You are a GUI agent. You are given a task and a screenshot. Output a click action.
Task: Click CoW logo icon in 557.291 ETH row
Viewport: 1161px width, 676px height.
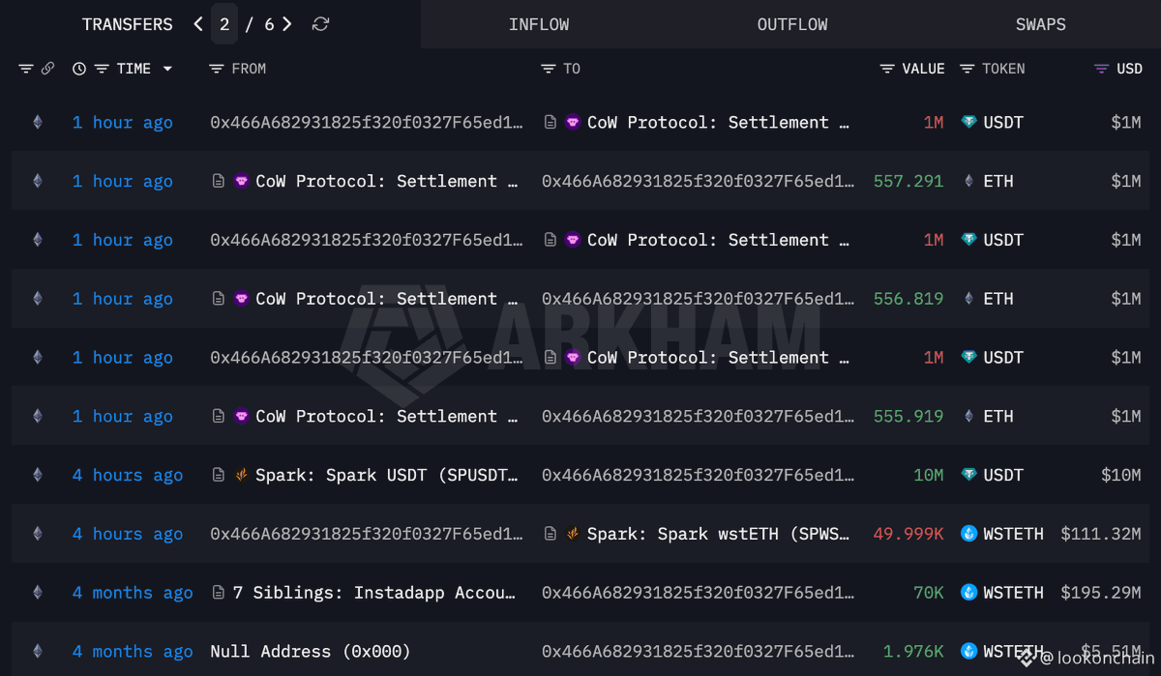point(242,182)
